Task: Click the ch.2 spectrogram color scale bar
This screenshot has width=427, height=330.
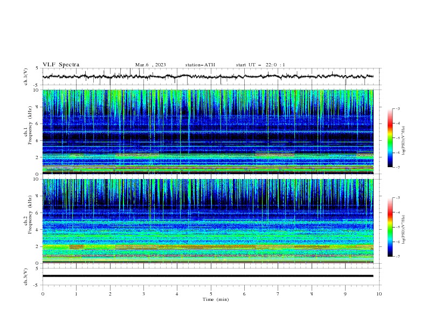Action: 390,227
